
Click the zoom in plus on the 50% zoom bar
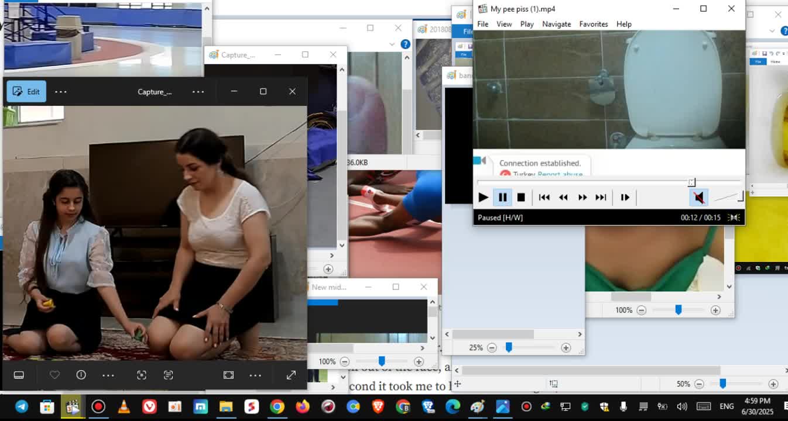coord(773,384)
